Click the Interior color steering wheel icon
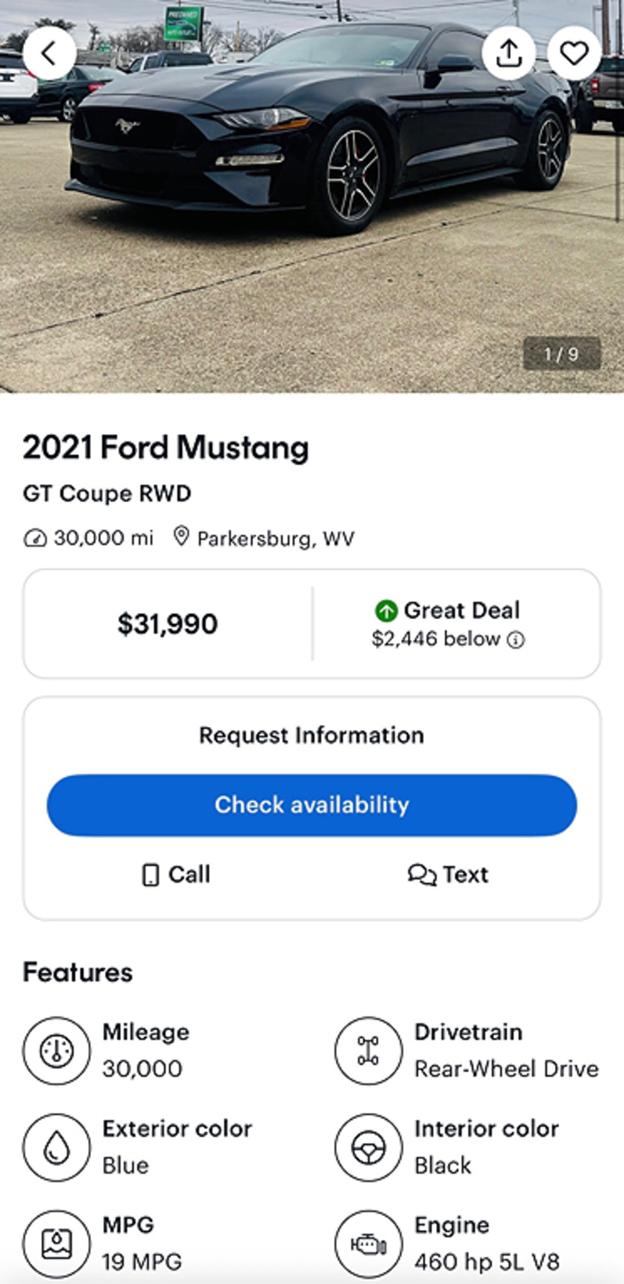This screenshot has height=1284, width=624. point(368,1148)
